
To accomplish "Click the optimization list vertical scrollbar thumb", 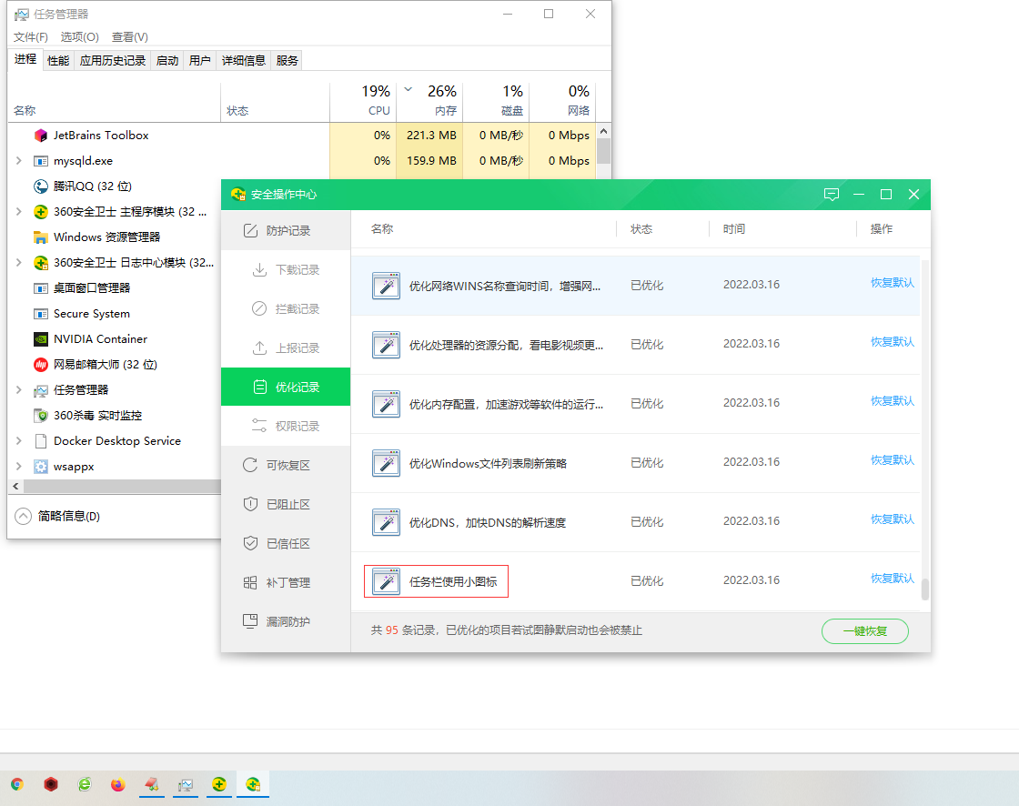I will point(925,589).
